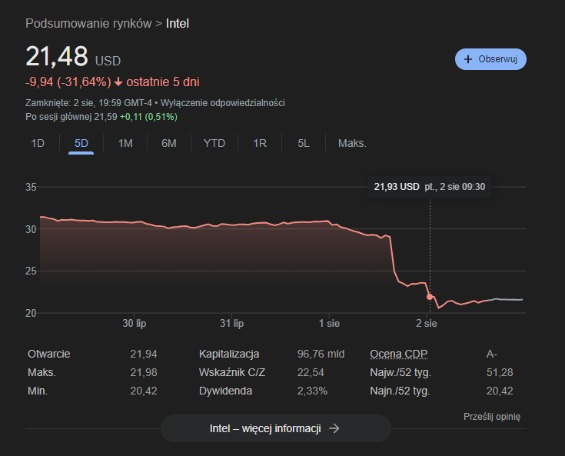Screen dimensions: 565x456
Task: Click the Obserwuj follow button
Action: coord(490,59)
